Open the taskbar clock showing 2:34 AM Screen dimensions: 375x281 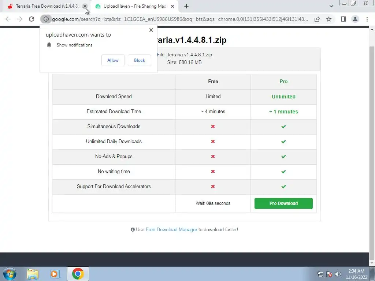pyautogui.click(x=356, y=274)
